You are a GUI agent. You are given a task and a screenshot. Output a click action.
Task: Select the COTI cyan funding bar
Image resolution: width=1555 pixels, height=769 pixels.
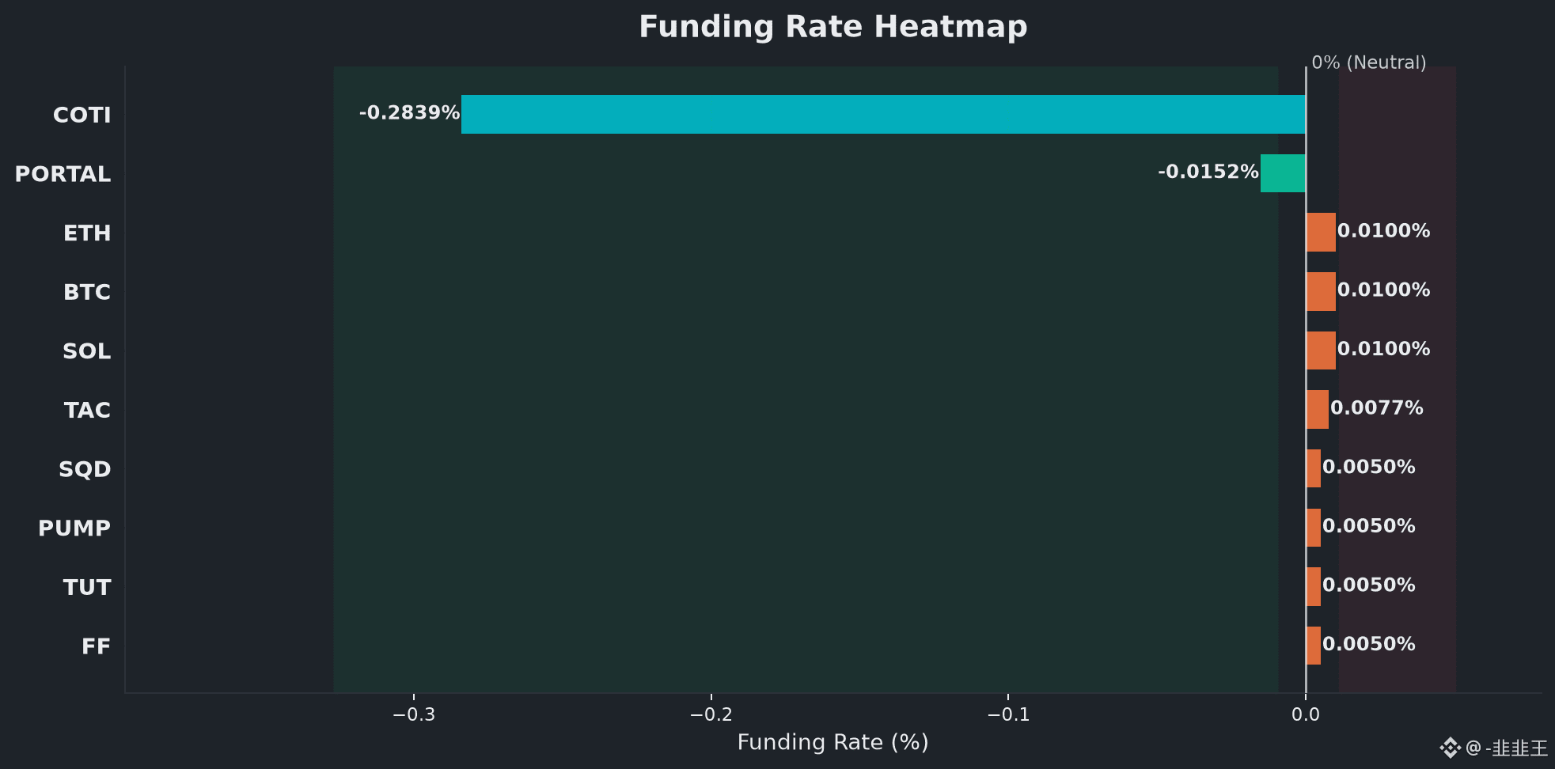pos(883,115)
